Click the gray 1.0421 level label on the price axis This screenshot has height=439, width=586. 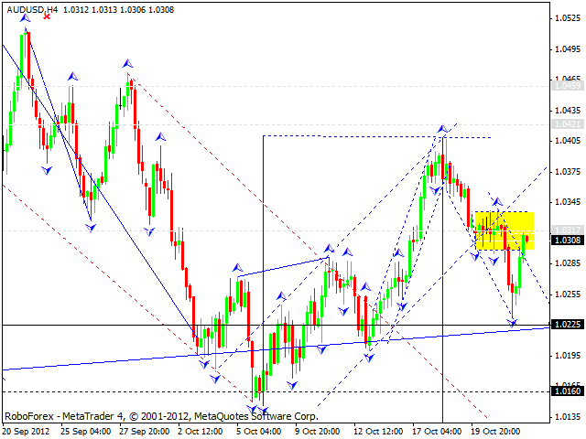(568, 124)
